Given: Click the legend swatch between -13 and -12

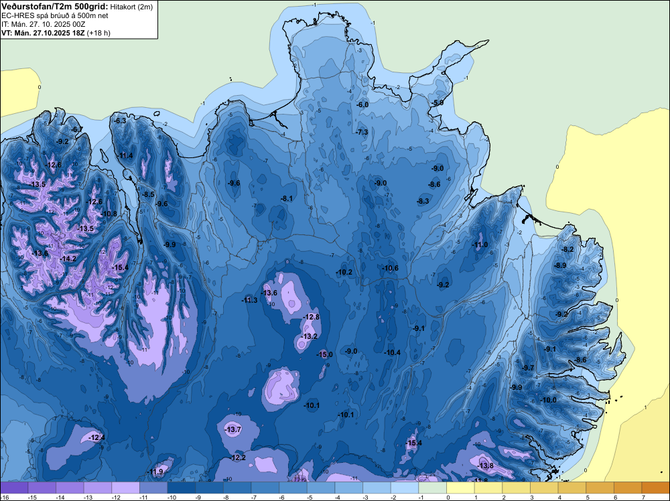Looking at the screenshot, I should click(x=97, y=488).
